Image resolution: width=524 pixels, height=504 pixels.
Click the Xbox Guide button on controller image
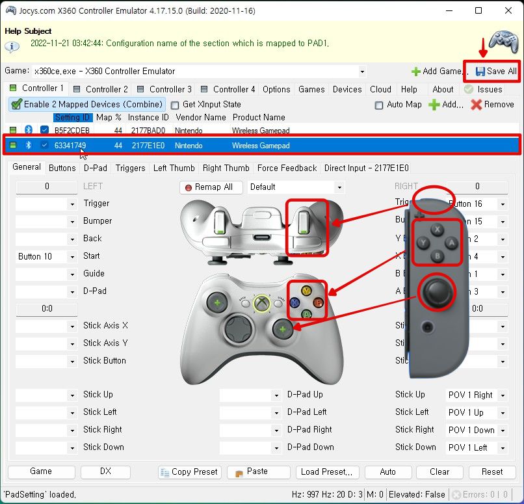(x=262, y=304)
